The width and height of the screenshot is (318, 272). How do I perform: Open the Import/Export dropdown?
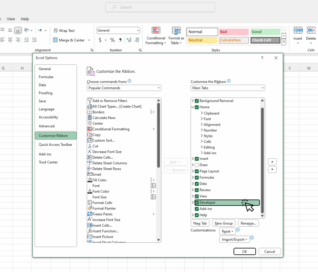(234, 239)
